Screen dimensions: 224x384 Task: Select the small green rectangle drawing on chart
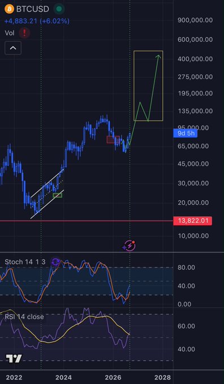[x=58, y=195]
